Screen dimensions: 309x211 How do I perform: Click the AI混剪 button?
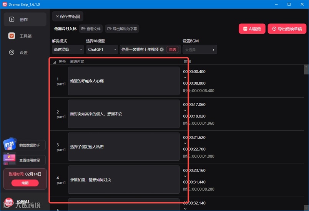(x=252, y=29)
